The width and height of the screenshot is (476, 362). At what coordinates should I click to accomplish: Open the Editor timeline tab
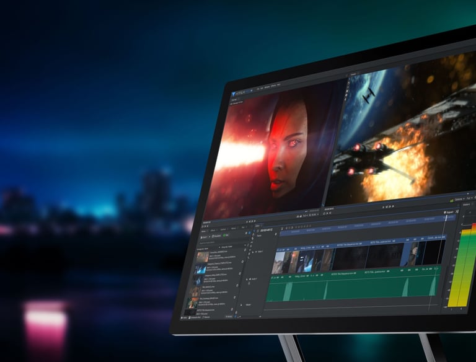click(257, 226)
